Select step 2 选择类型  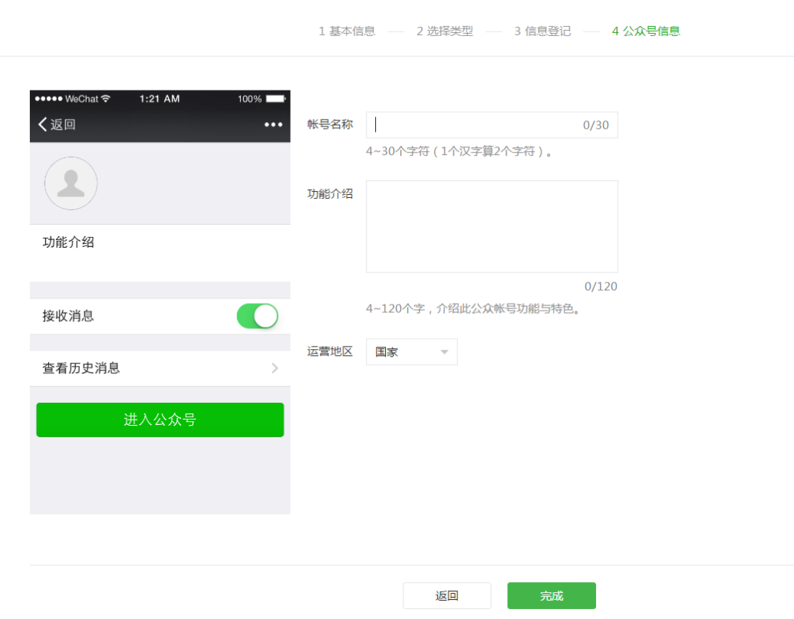[x=445, y=31]
